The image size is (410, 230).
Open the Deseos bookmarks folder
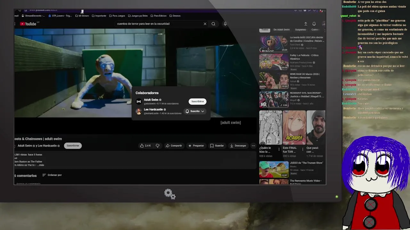point(175,16)
